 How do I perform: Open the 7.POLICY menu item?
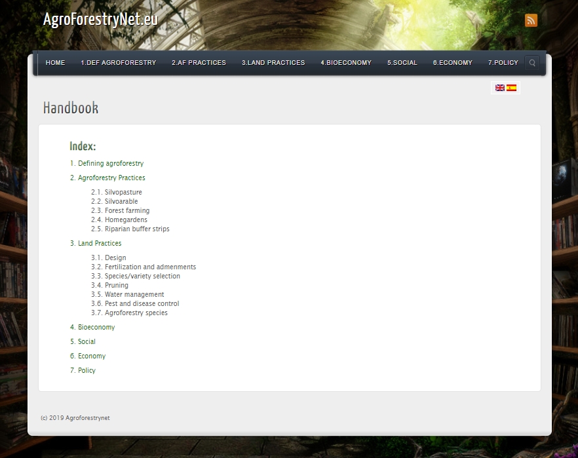tap(503, 63)
